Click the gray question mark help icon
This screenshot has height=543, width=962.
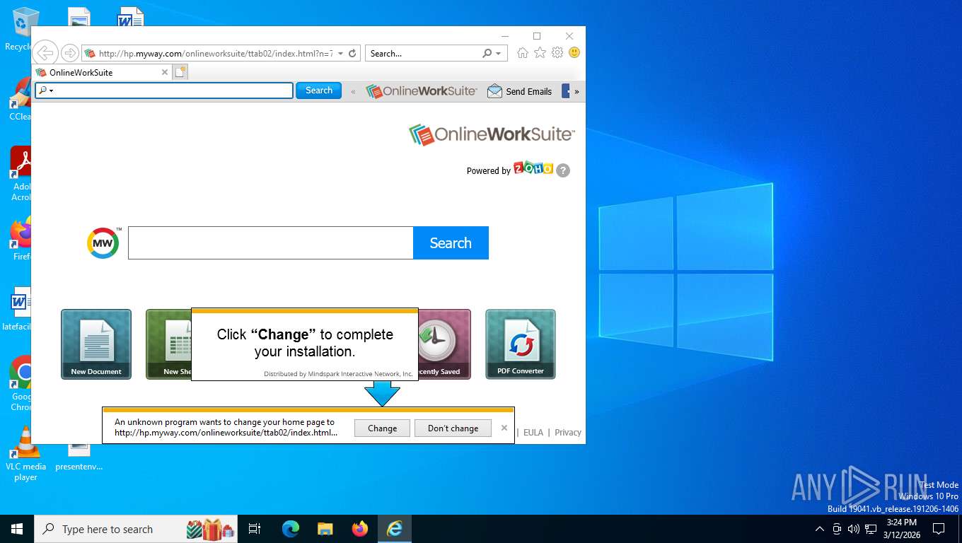563,170
